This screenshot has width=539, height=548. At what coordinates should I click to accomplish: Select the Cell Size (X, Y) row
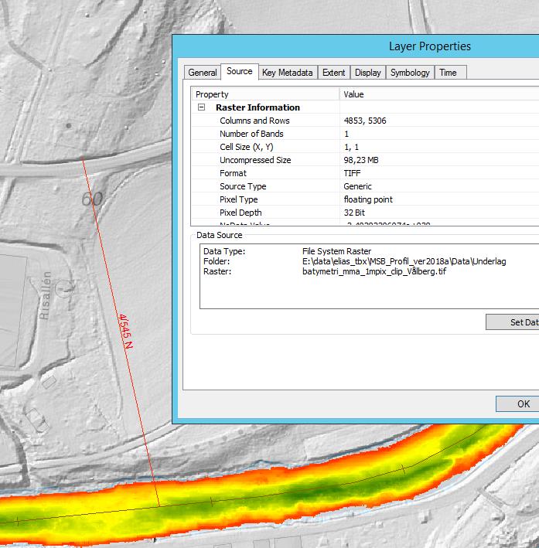365,147
